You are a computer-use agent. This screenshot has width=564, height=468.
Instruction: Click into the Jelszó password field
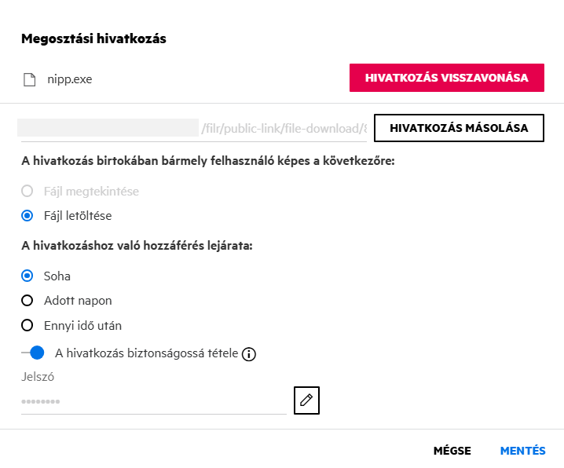tap(153, 401)
